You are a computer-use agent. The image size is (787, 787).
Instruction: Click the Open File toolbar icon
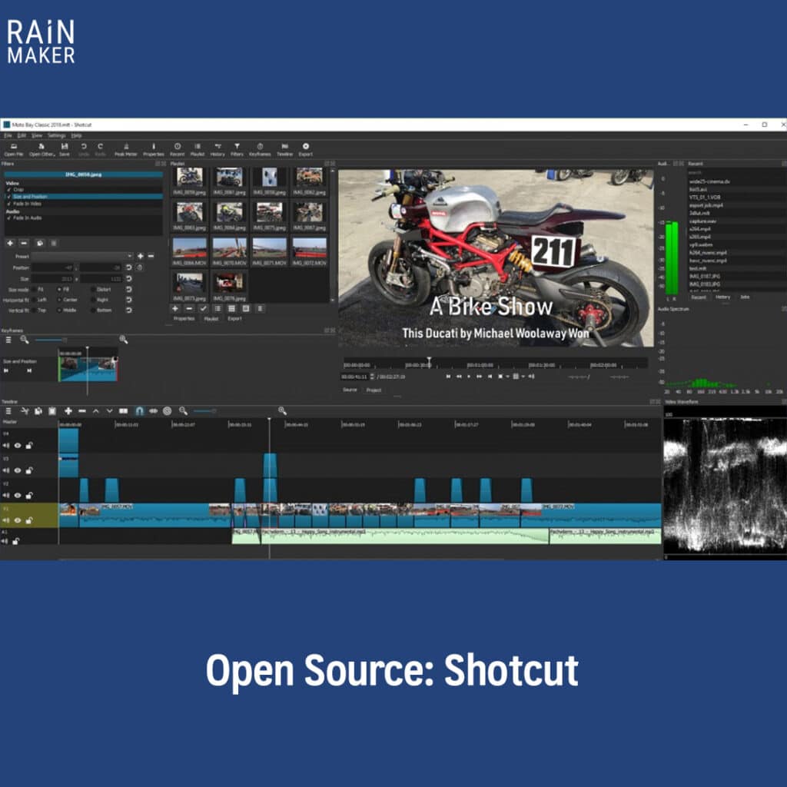14,149
